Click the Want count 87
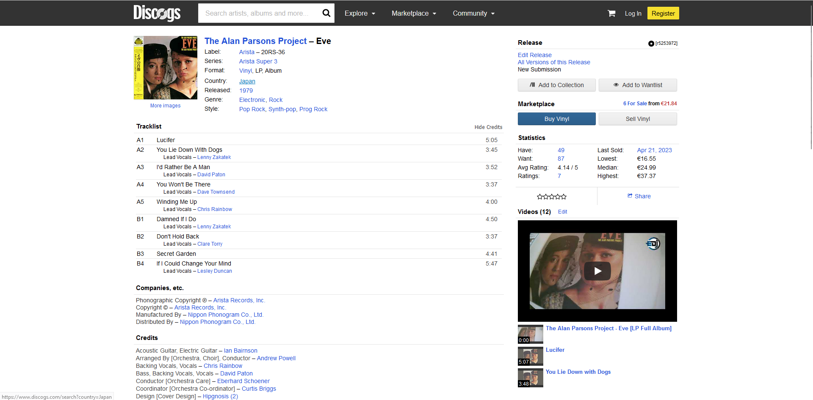This screenshot has width=813, height=400. tap(561, 159)
